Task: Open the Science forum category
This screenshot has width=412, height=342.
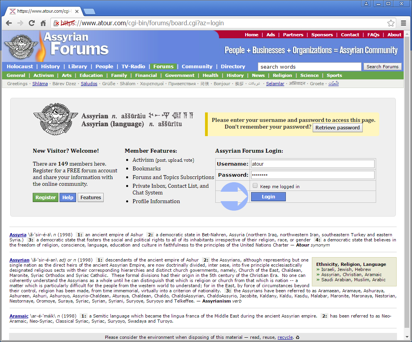Action: pyautogui.click(x=309, y=75)
